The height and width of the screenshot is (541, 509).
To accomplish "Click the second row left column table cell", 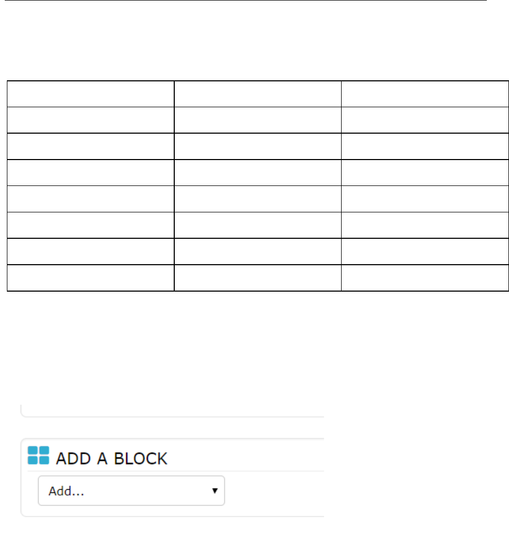I will pos(90,120).
